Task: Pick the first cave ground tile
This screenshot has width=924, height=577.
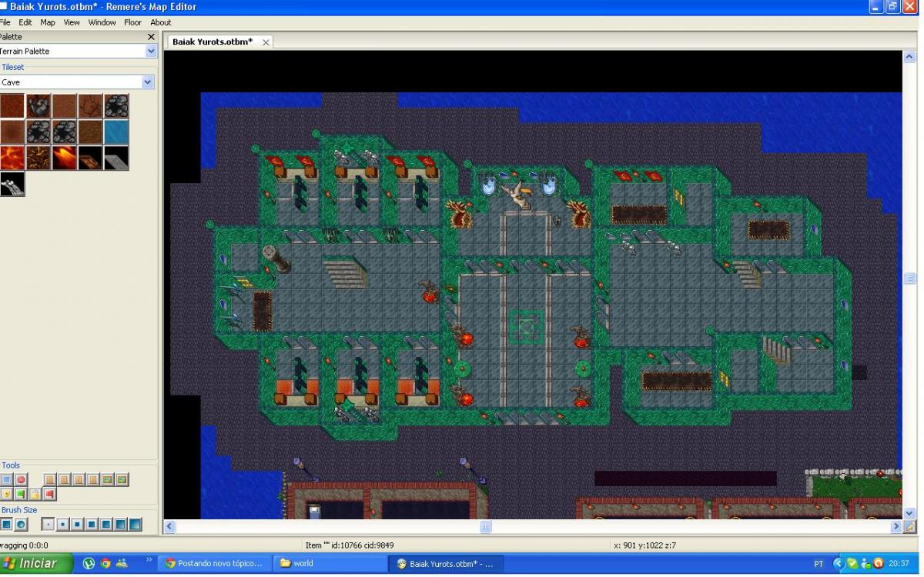Action: 12,106
